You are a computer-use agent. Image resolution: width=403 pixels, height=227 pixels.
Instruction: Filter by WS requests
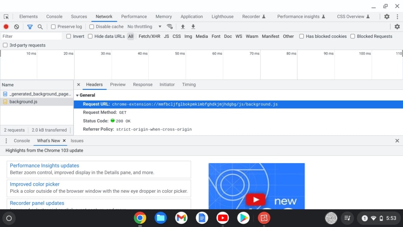click(239, 36)
